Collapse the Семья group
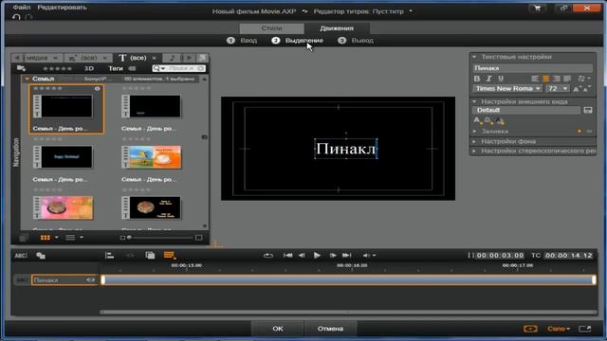Image resolution: width=607 pixels, height=341 pixels. coord(28,79)
